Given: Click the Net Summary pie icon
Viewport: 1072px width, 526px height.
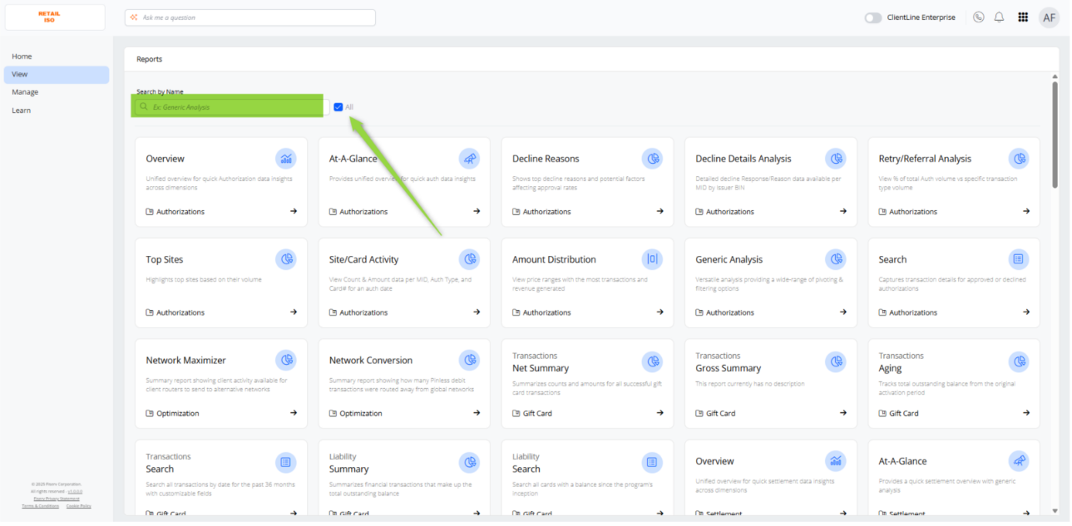Looking at the screenshot, I should point(652,361).
